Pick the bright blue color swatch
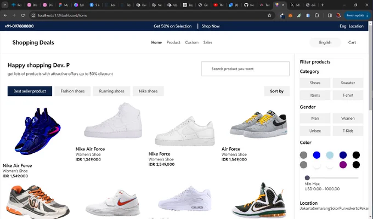Viewport: 373px width, 219px height. 317,155
